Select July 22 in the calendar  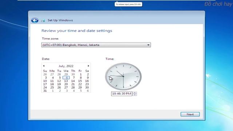tap(80, 84)
